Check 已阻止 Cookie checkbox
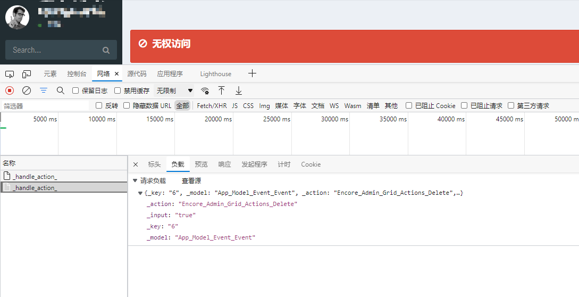 409,106
